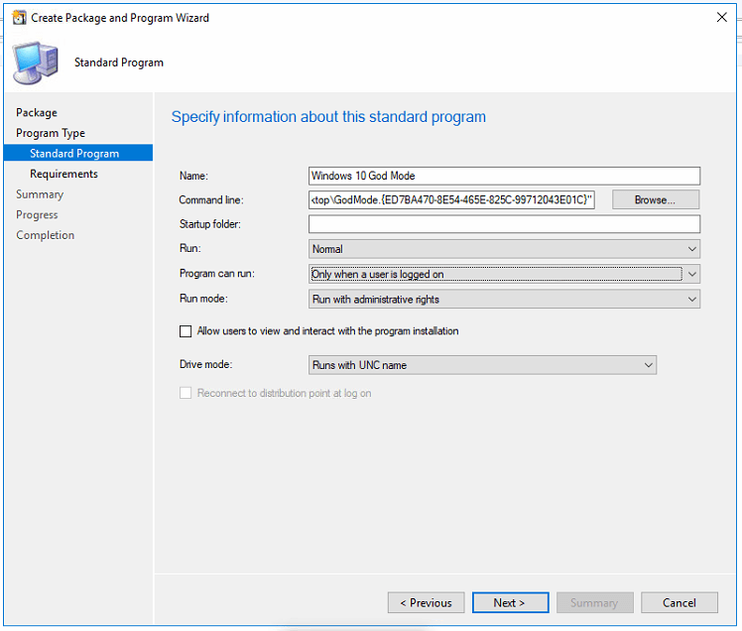742x631 pixels.
Task: Click the 'Standard Program' header title text
Action: (119, 63)
